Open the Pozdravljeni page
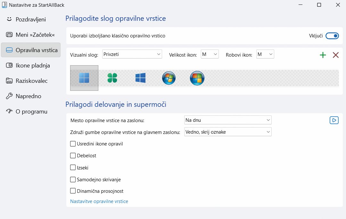346x219 pixels. tap(31, 20)
